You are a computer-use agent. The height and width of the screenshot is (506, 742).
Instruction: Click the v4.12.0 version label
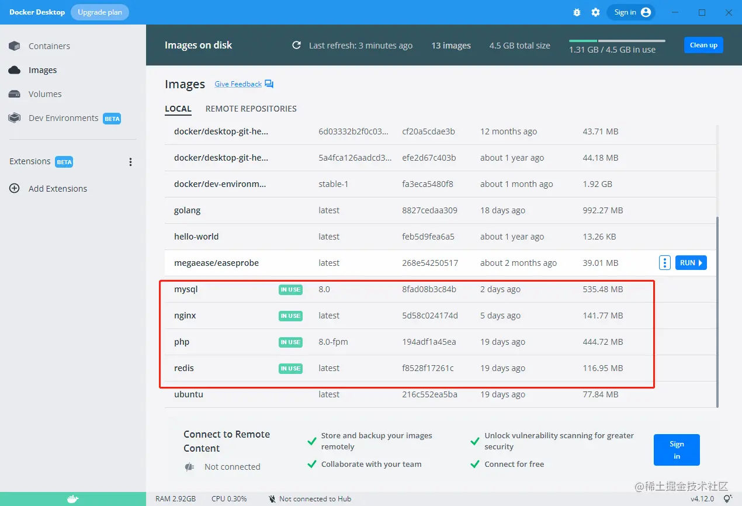click(703, 499)
